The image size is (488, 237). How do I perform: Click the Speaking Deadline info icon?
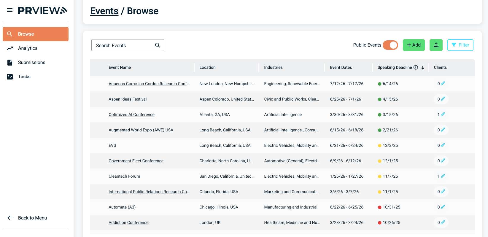416,67
